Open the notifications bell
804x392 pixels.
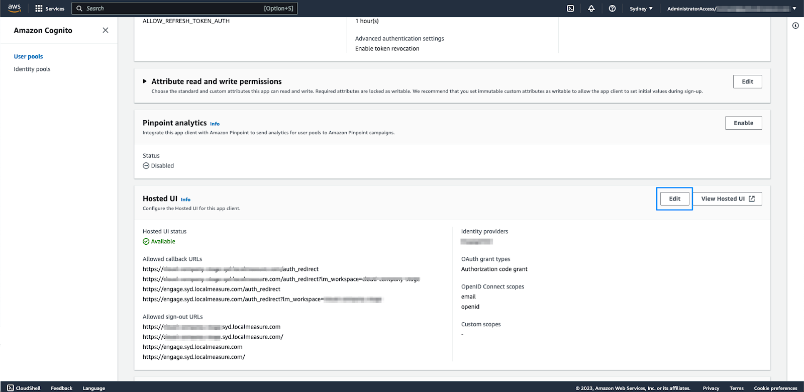591,9
